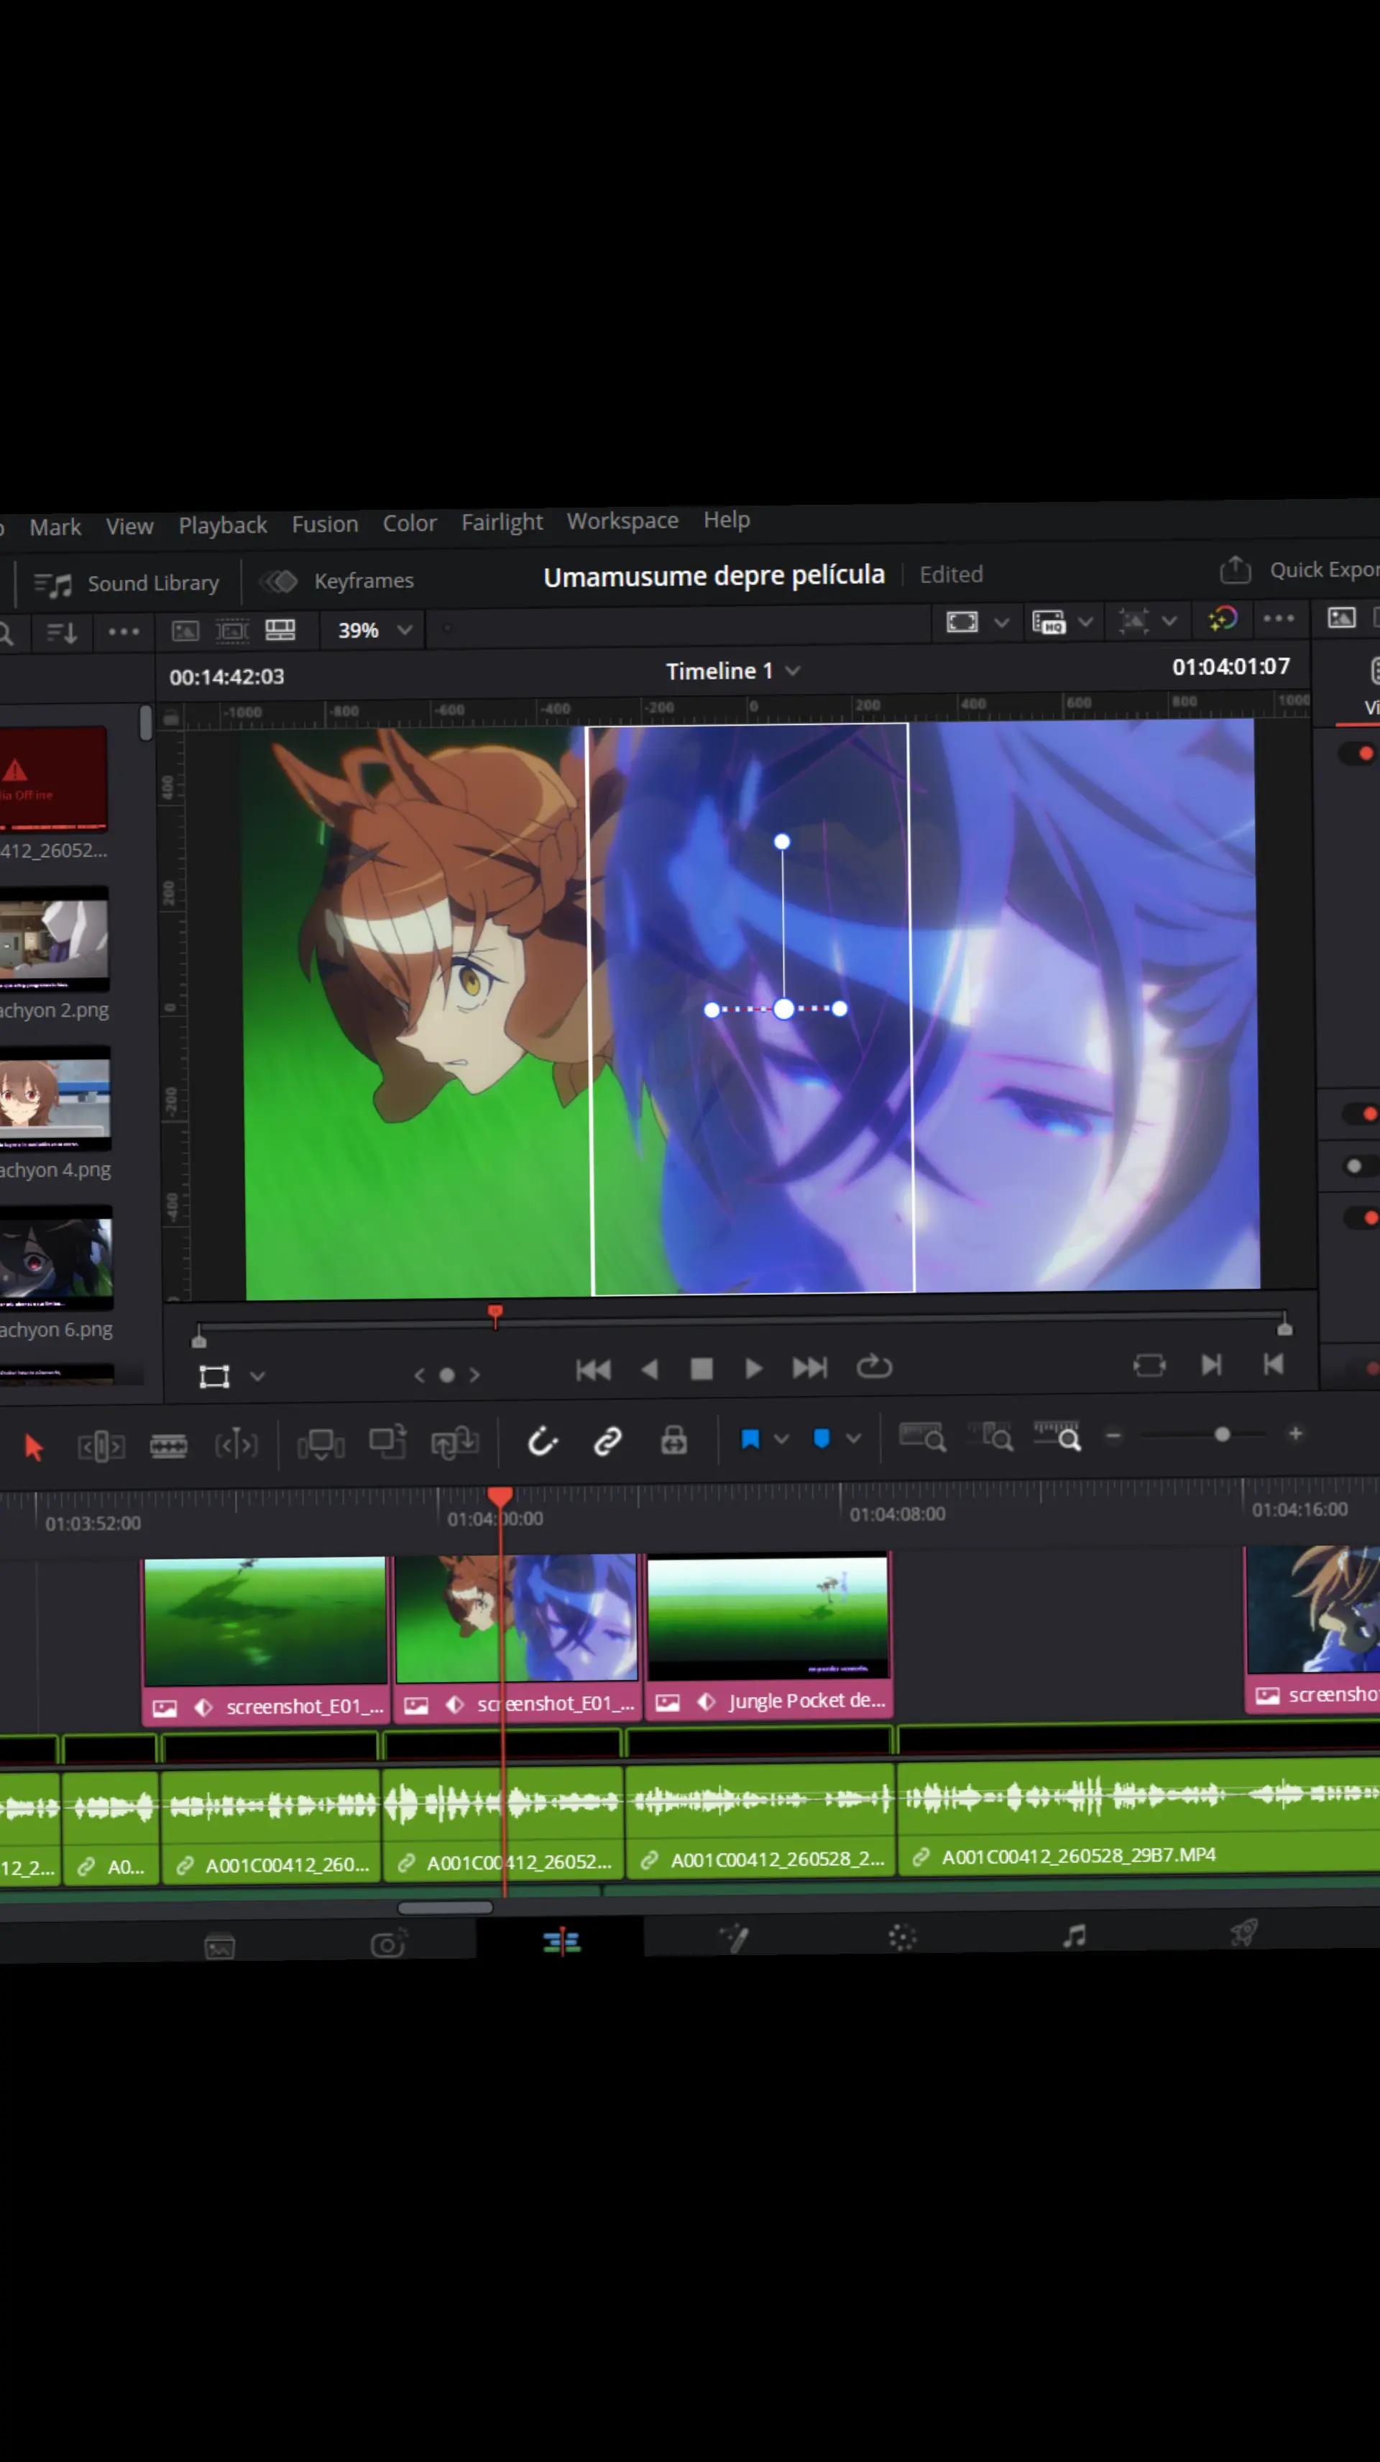Click the rainbow sparkle color viewer icon
The height and width of the screenshot is (2462, 1380).
click(x=1223, y=619)
